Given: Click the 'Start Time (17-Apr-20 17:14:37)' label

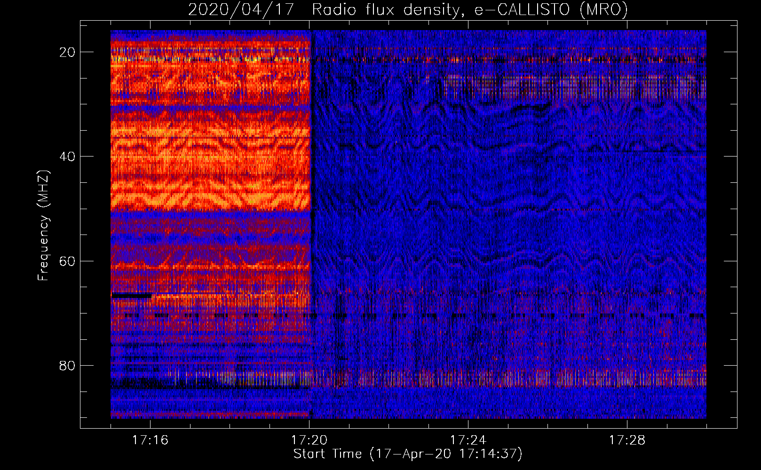Looking at the screenshot, I should [408, 454].
